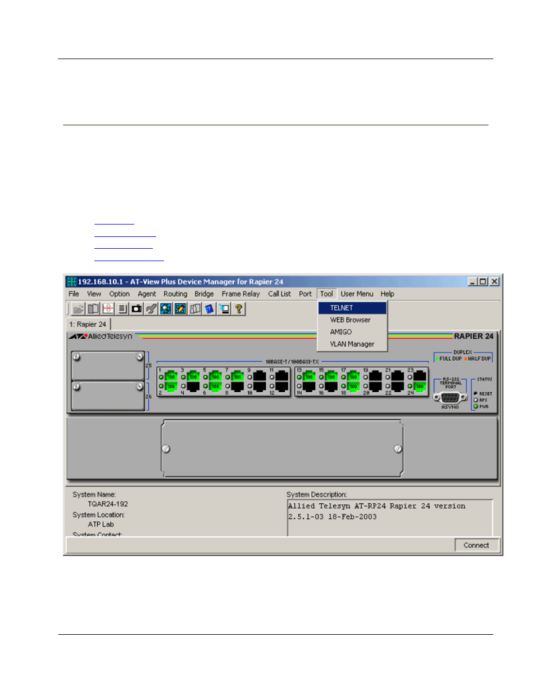Click the RS-232 ASYN0 terminal port connector
This screenshot has height=695, width=536.
point(450,397)
